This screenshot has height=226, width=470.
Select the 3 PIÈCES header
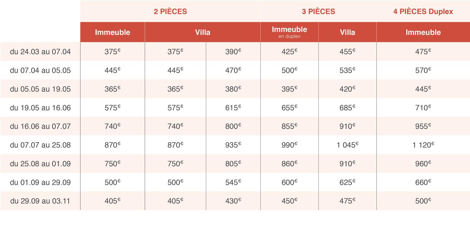318,12
